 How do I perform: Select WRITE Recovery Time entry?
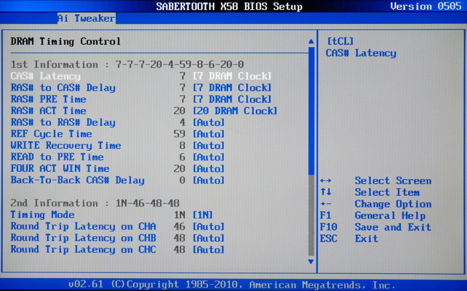(x=66, y=146)
